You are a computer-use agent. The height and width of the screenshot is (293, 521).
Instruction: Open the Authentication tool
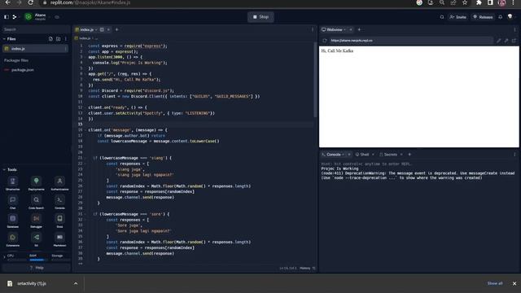tap(59, 183)
